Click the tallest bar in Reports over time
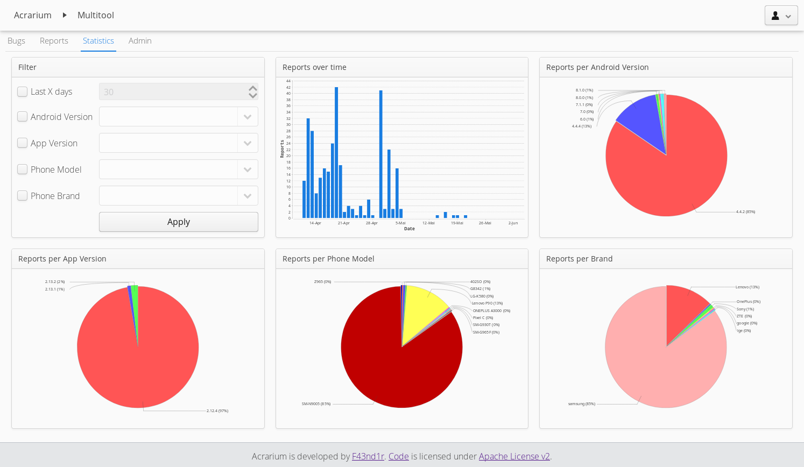 point(336,152)
